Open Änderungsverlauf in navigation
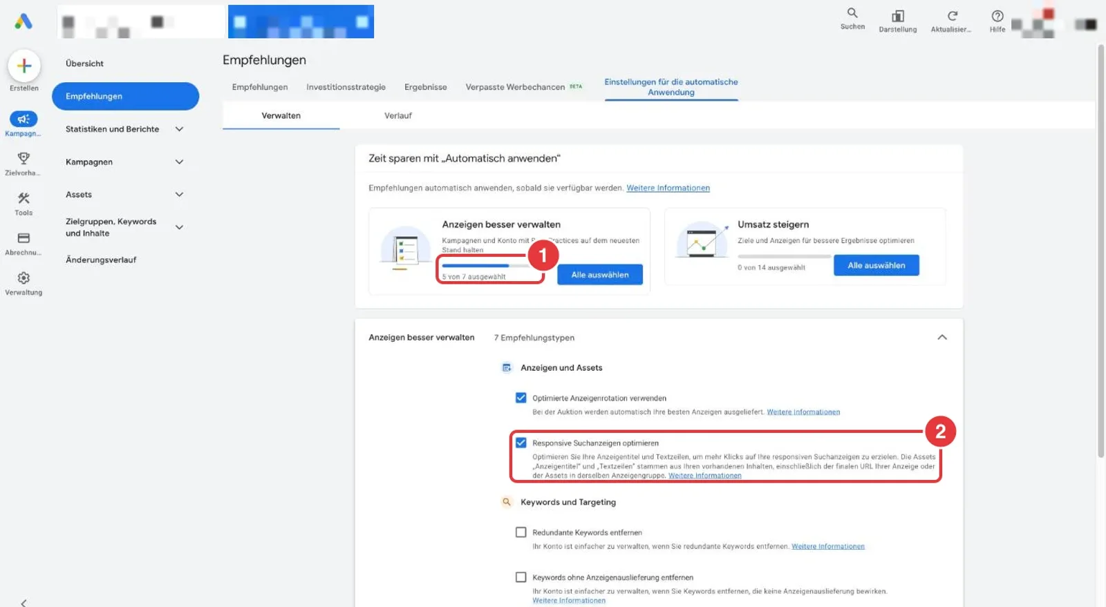1106x607 pixels. (101, 260)
